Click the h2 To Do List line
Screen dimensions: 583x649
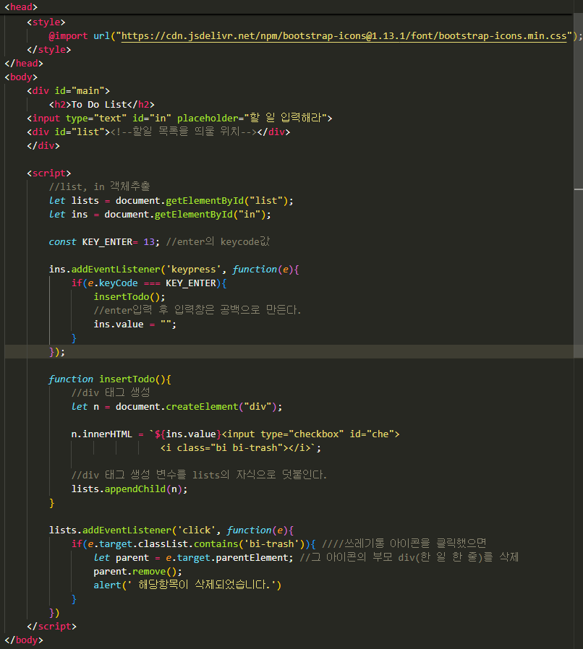pyautogui.click(x=102, y=104)
